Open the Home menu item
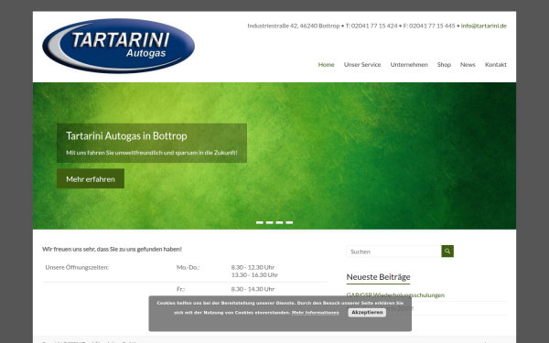The image size is (549, 343). click(x=326, y=64)
